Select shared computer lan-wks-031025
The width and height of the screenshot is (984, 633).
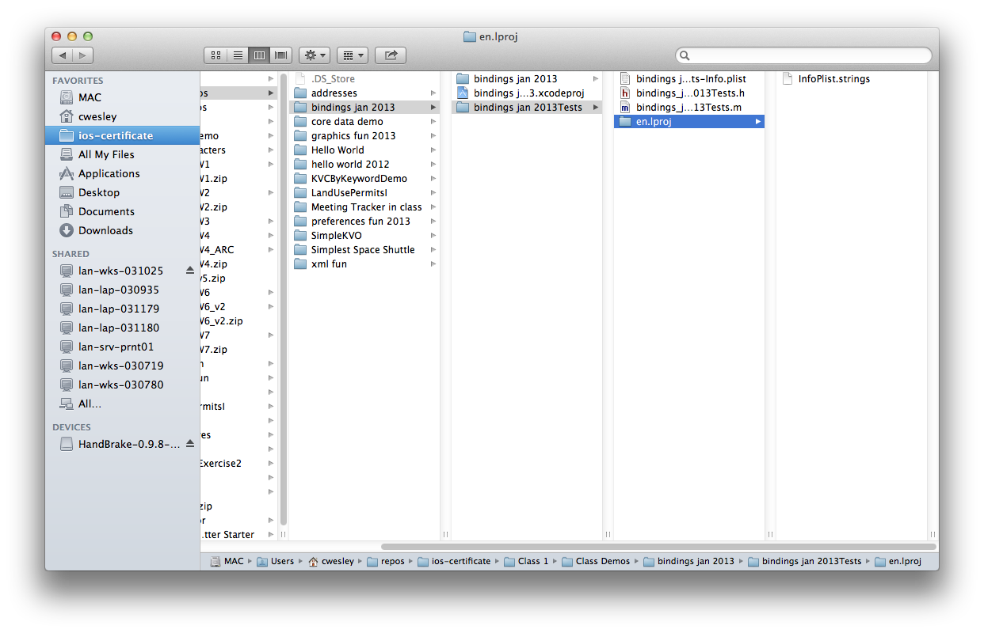click(x=122, y=271)
